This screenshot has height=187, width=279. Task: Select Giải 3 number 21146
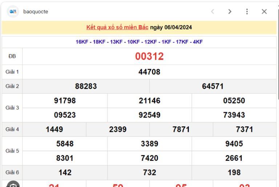[149, 101]
